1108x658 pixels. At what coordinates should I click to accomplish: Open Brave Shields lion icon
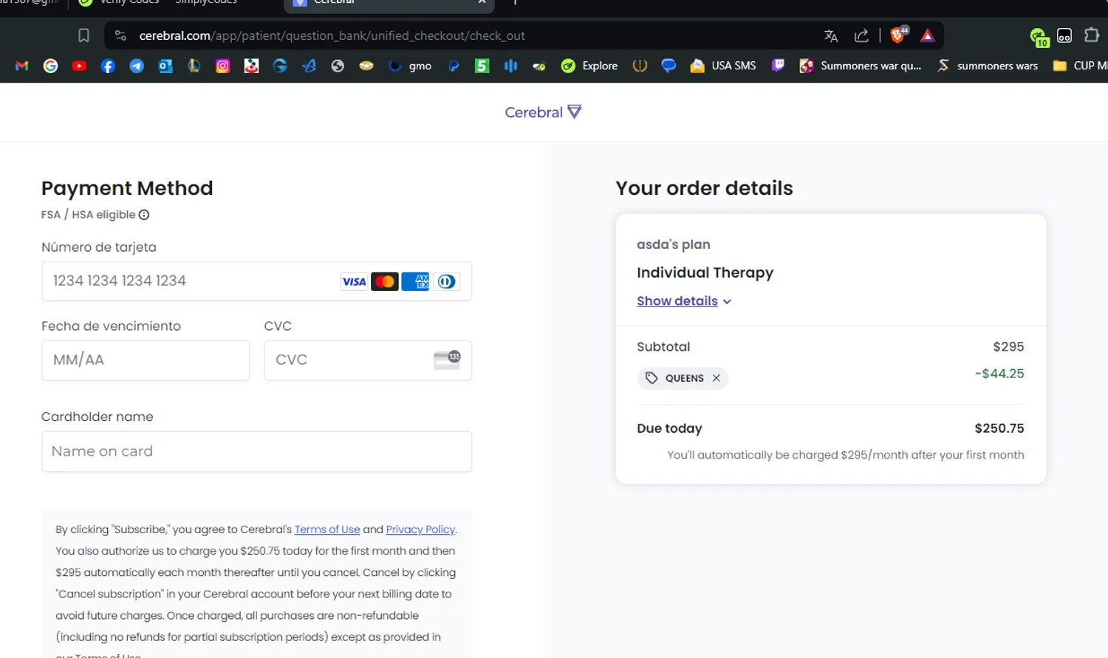(x=899, y=35)
